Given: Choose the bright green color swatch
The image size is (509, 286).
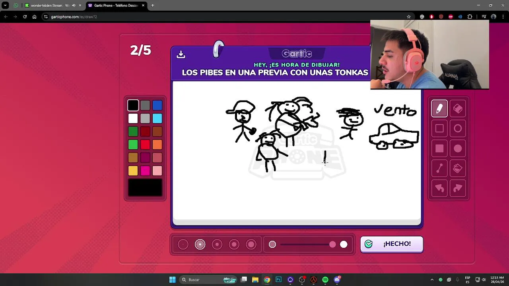Looking at the screenshot, I should (x=133, y=145).
